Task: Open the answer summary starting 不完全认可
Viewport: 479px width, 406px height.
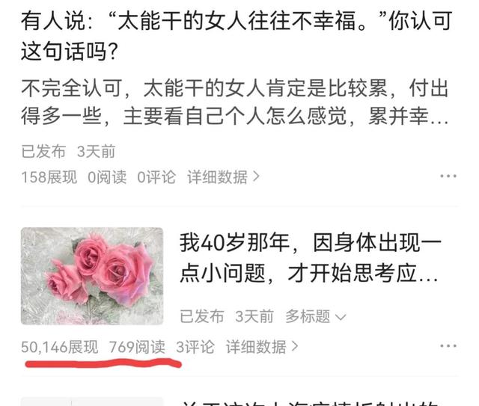Action: 234,102
